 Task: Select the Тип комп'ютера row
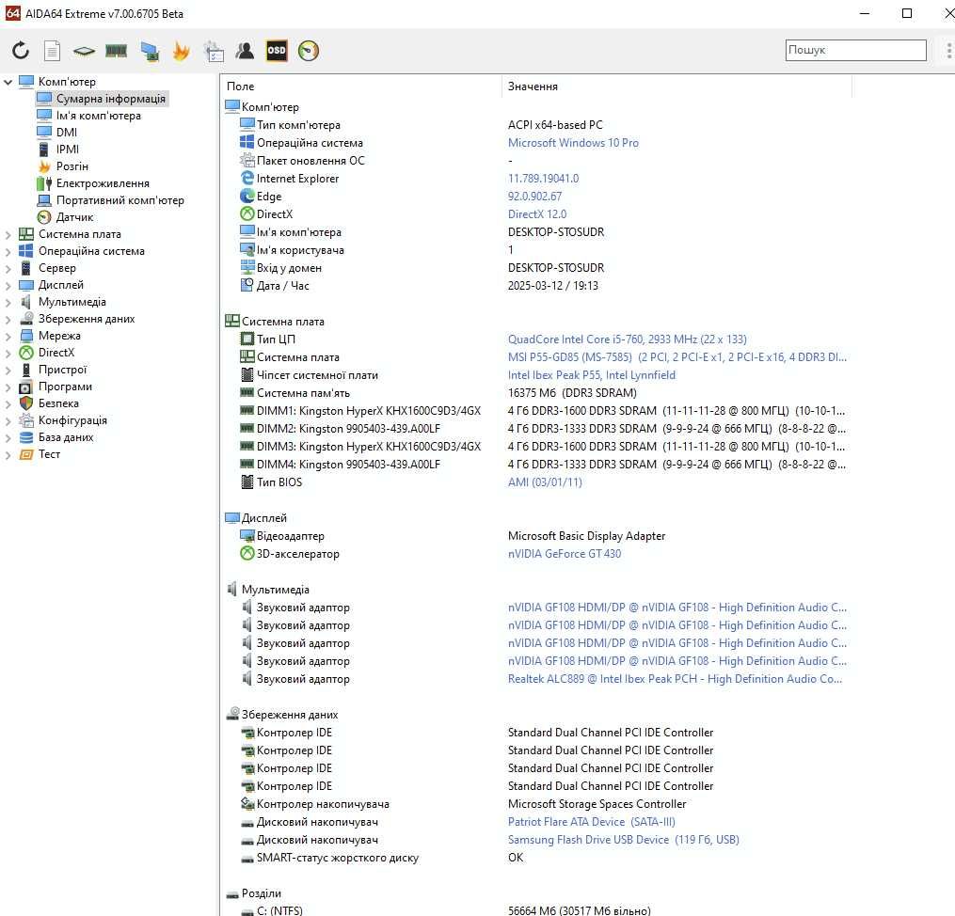538,125
